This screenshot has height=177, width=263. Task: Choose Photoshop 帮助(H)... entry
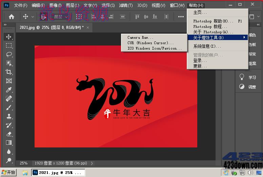[218, 21]
